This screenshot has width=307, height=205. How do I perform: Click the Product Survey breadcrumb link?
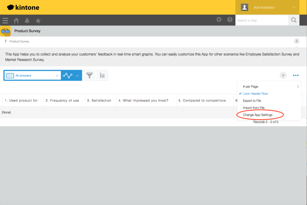(19, 42)
